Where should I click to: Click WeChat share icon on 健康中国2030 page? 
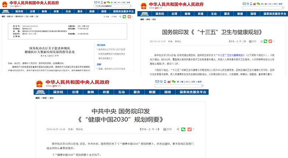point(184,129)
